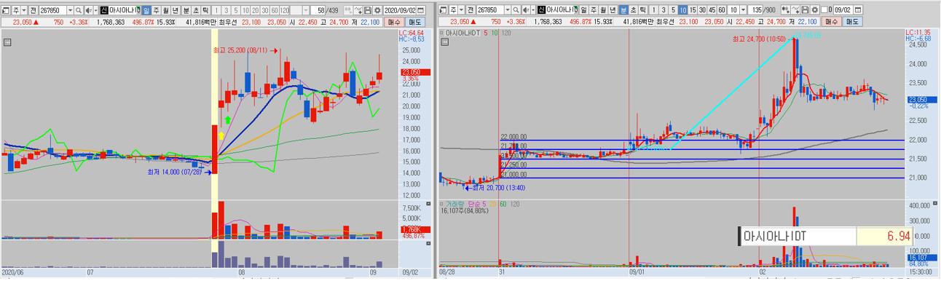Choose 10-minute interval button in right chart

(682, 10)
